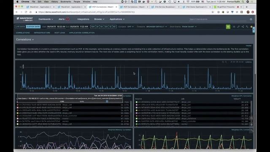Image resolution: width=270 pixels, height=152 pixels.
Task: Switch to CNA Service Breakdown browser tab
Action: point(165,7)
